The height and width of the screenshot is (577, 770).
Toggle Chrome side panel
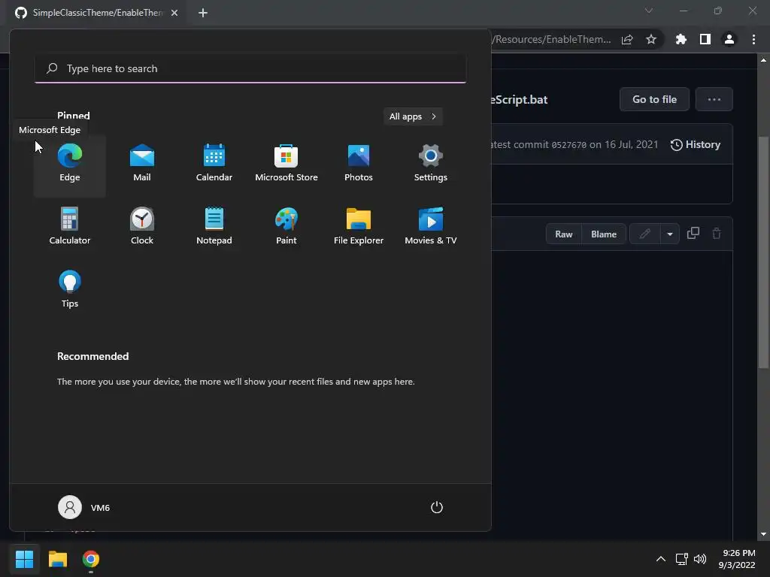[705, 39]
